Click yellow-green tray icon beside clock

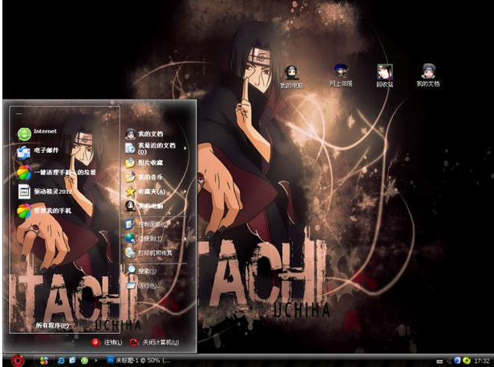click(467, 361)
